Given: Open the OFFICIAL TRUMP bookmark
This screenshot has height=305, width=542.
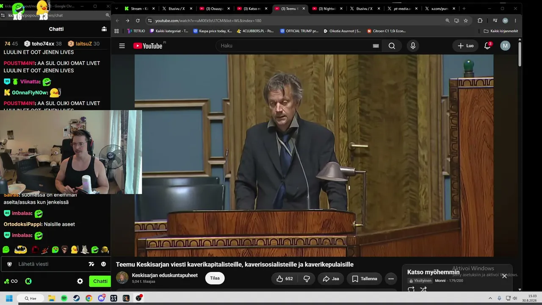Looking at the screenshot, I should pos(299,31).
